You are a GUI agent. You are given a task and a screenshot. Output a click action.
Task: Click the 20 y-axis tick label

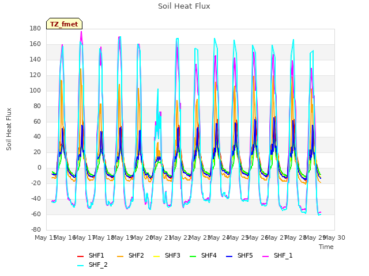(37, 152)
